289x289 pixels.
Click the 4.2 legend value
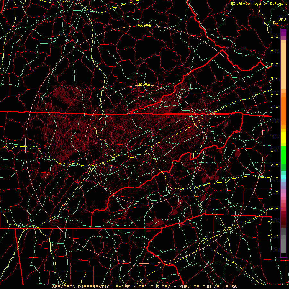275,136
